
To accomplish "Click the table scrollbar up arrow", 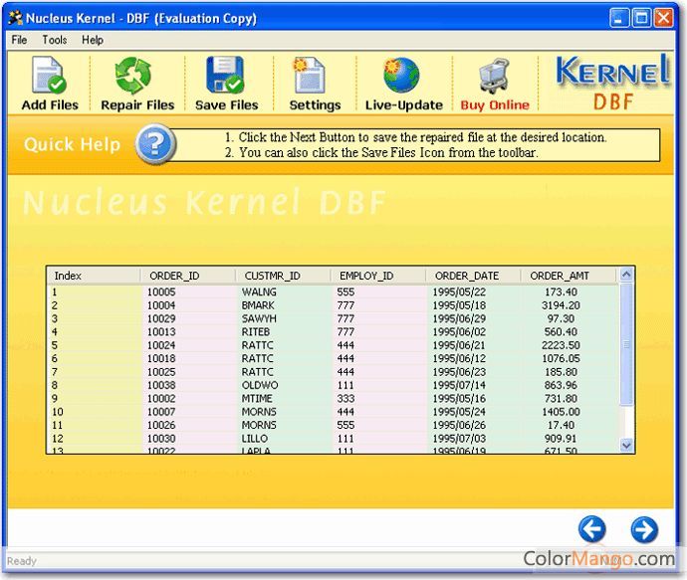I will (626, 275).
